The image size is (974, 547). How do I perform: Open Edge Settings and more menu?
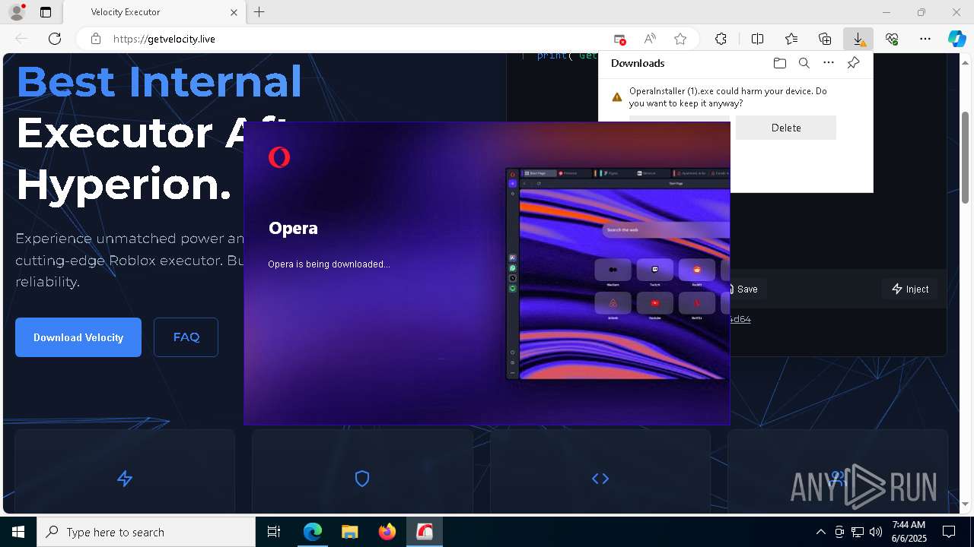tap(925, 39)
